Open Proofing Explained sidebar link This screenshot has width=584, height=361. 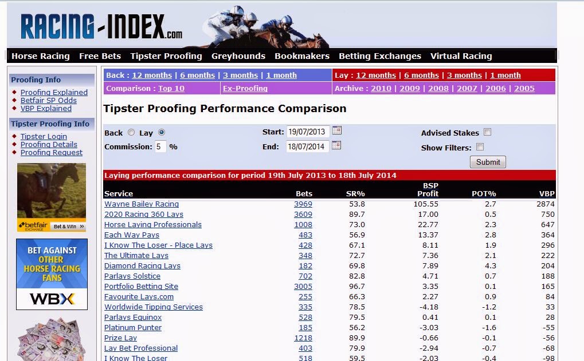click(x=54, y=92)
